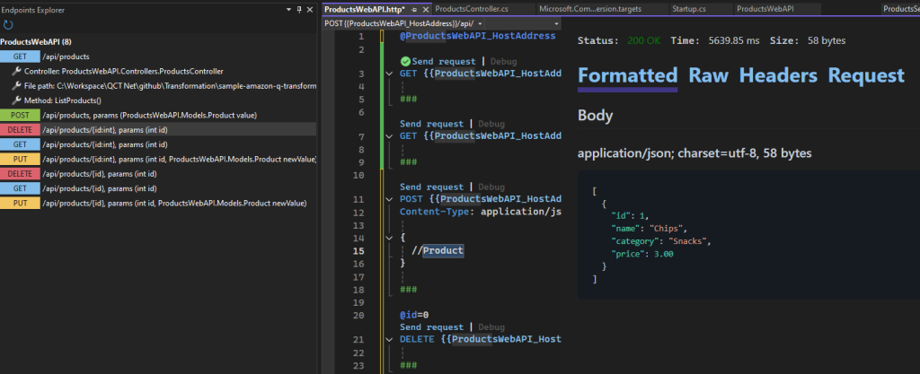Collapse the JSON body brace at line 14

click(x=388, y=238)
